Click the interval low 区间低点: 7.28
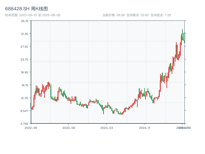This screenshot has height=154, width=205. tap(161, 15)
